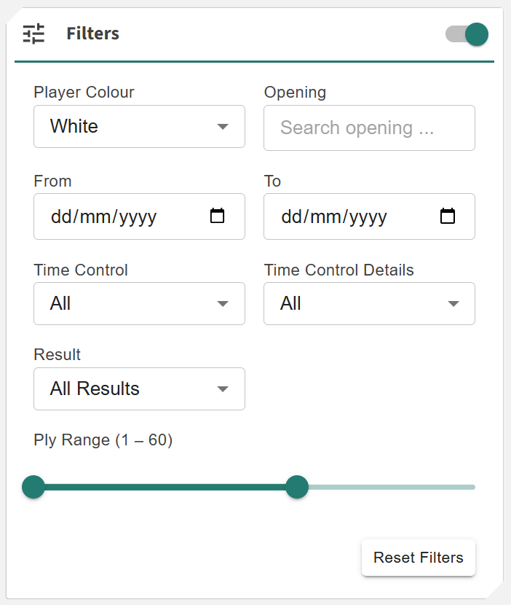511x605 pixels.
Task: Click the Ply Range left slider handle
Action: (x=33, y=487)
